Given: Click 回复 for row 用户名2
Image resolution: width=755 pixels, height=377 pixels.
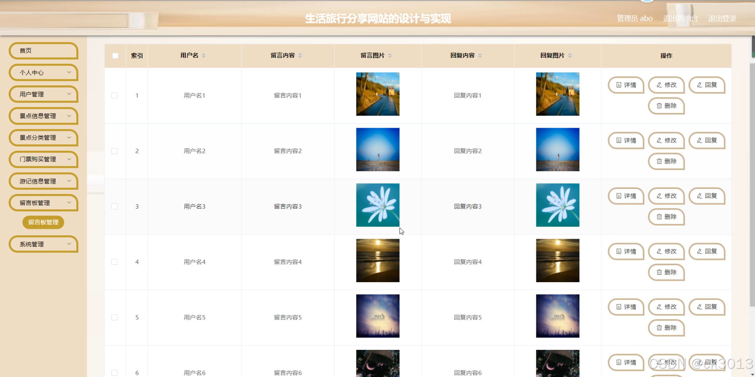Looking at the screenshot, I should [x=707, y=140].
